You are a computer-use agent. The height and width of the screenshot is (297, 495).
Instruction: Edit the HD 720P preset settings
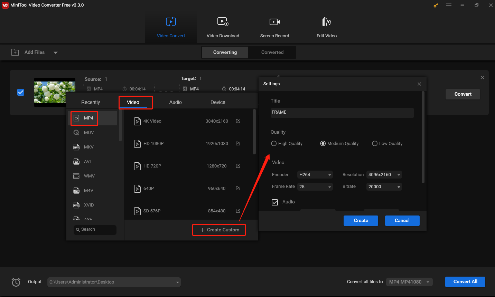point(238,166)
